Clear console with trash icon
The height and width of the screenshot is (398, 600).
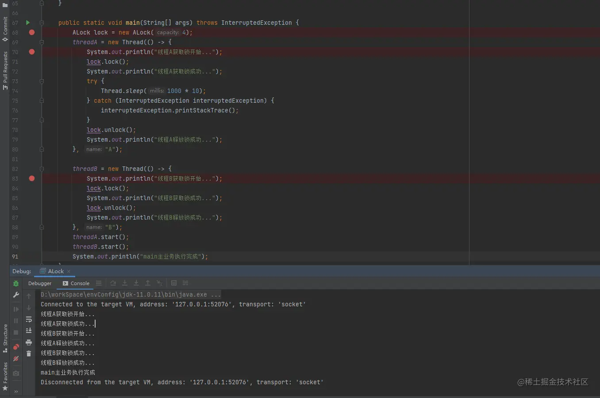29,353
